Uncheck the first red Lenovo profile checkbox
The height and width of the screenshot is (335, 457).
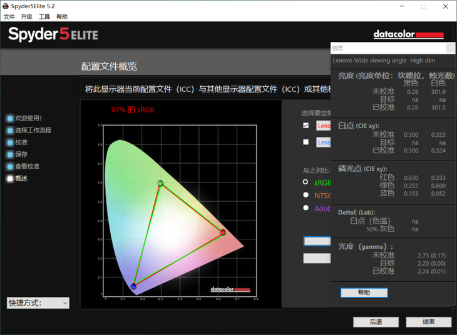coord(306,126)
